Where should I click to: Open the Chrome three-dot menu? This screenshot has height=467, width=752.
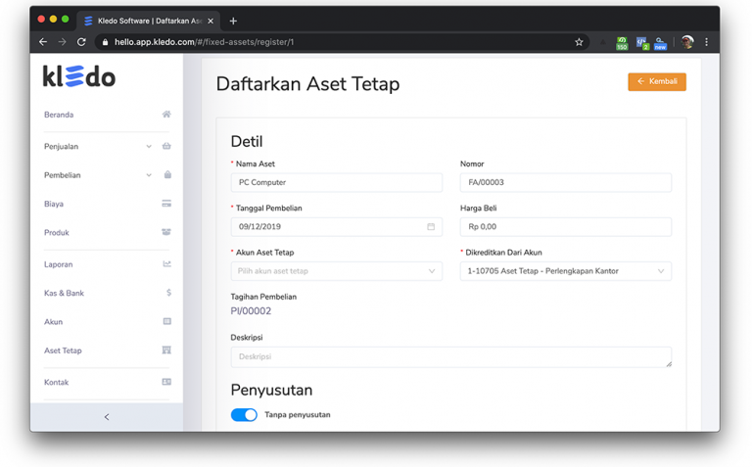(x=706, y=42)
